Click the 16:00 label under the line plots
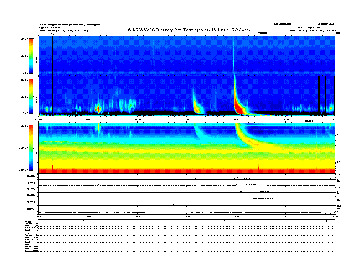The image size is (361, 278). click(x=236, y=216)
